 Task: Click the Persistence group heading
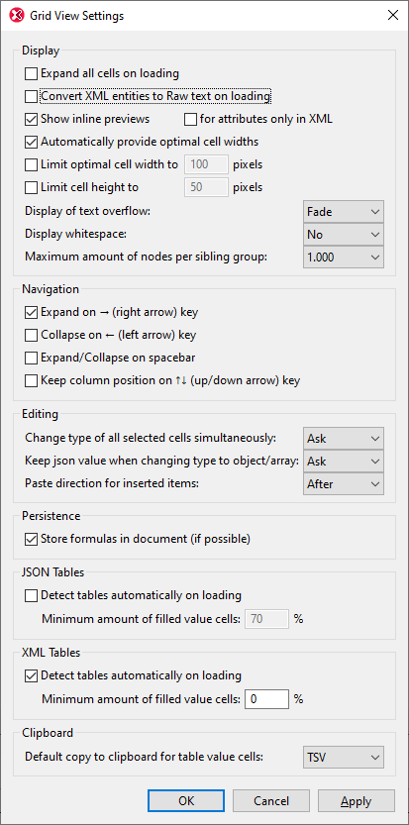(51, 516)
